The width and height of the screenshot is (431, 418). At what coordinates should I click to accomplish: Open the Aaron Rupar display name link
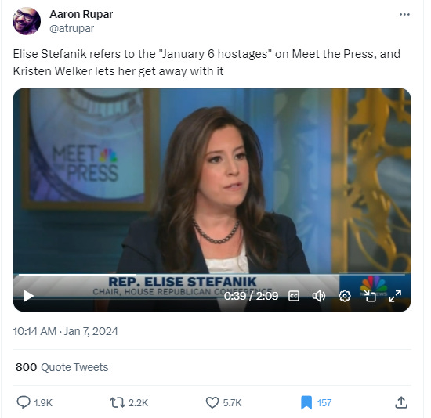point(81,14)
